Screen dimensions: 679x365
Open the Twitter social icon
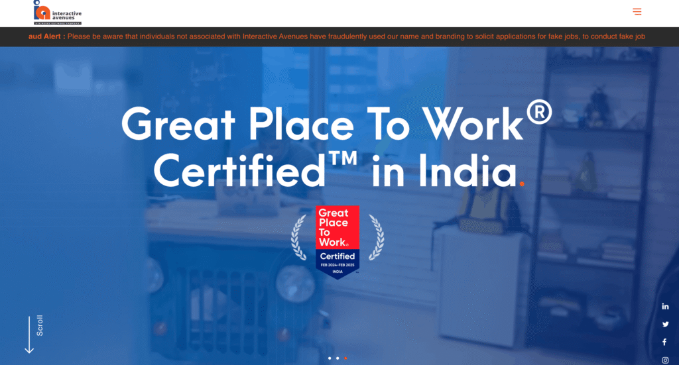[665, 325]
